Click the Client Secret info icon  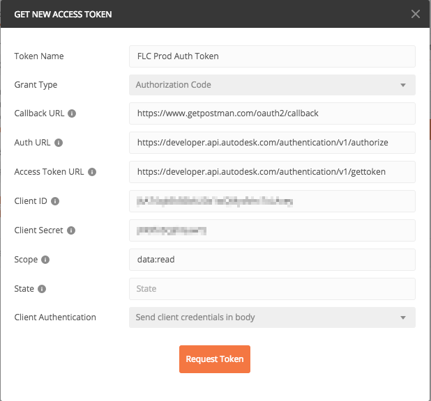[71, 230]
